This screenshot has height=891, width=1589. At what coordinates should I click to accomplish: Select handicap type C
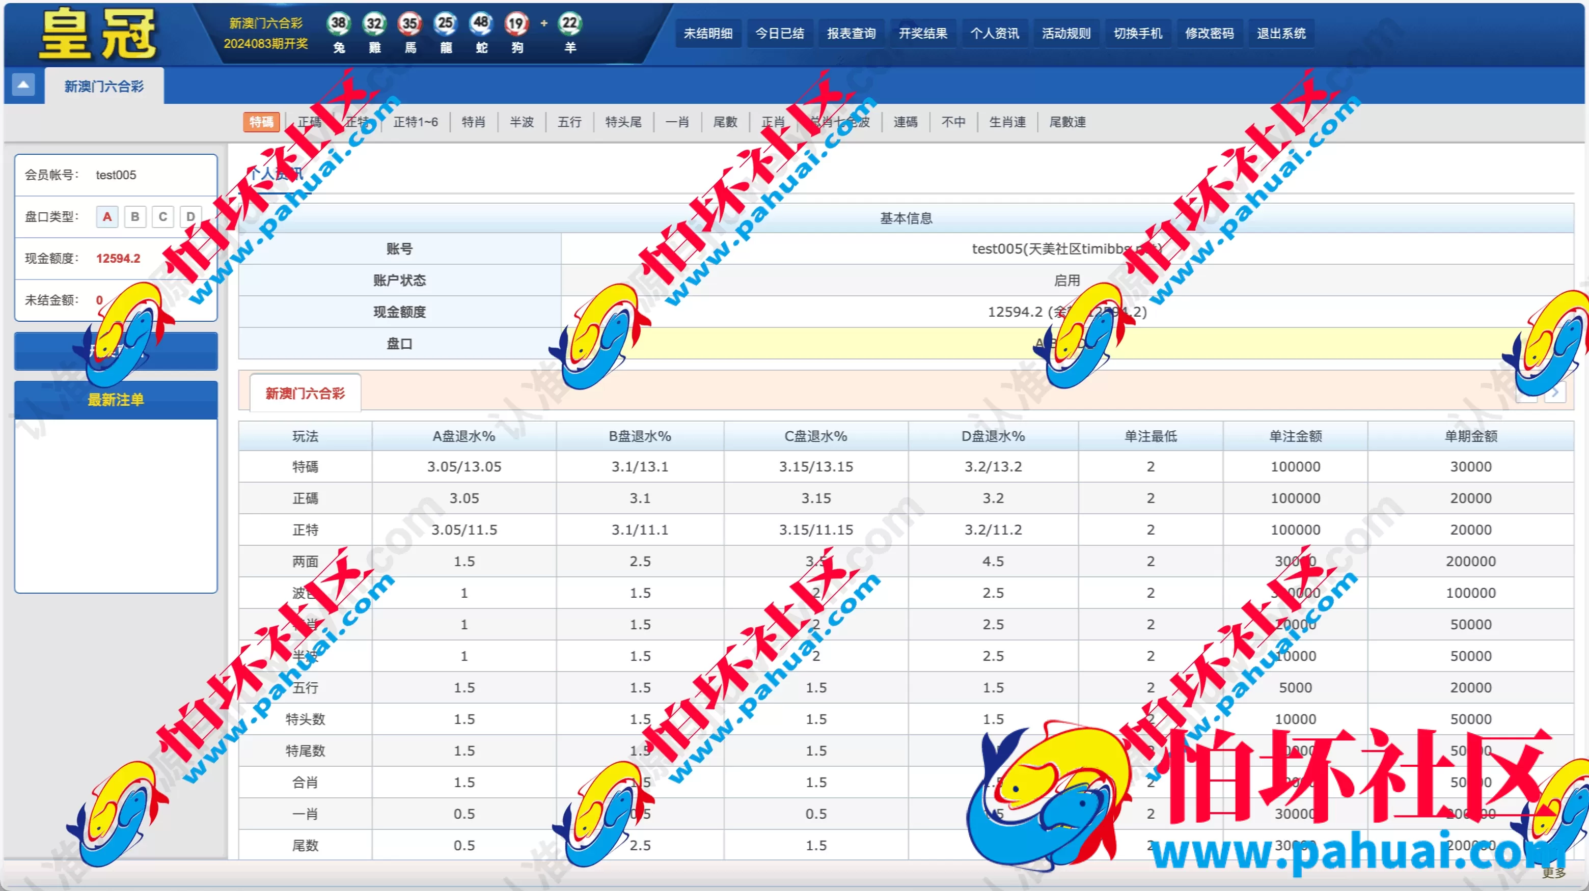(x=163, y=216)
